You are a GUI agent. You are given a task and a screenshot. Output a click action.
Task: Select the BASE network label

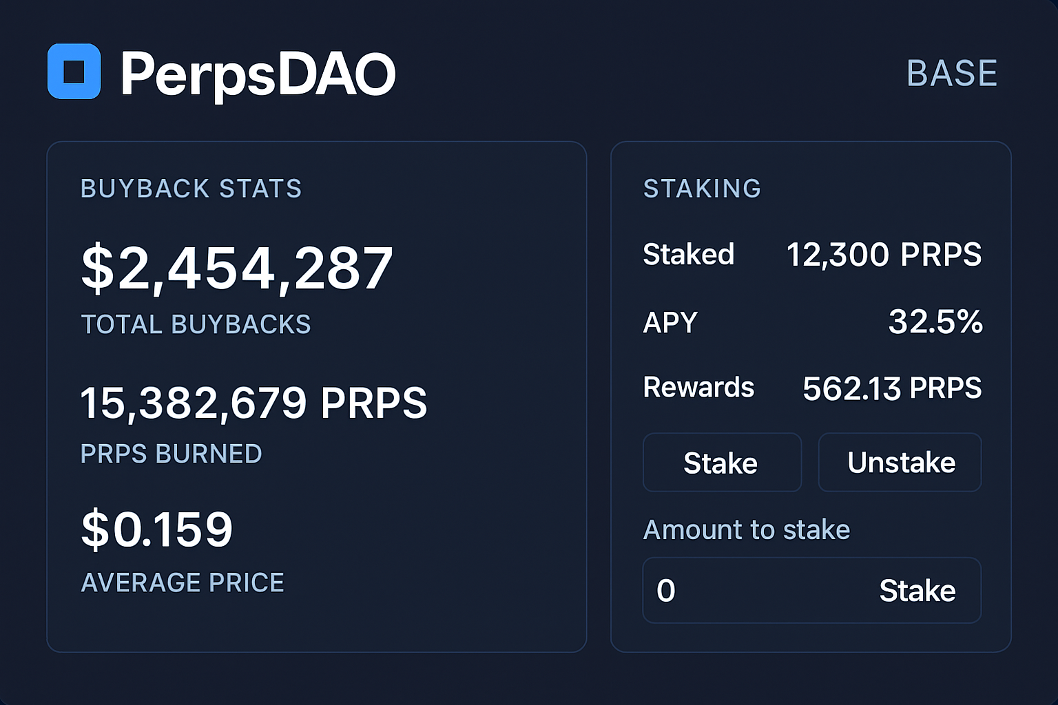click(x=952, y=74)
